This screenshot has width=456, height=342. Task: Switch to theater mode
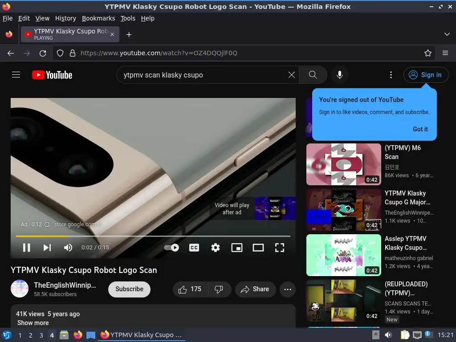pos(258,248)
